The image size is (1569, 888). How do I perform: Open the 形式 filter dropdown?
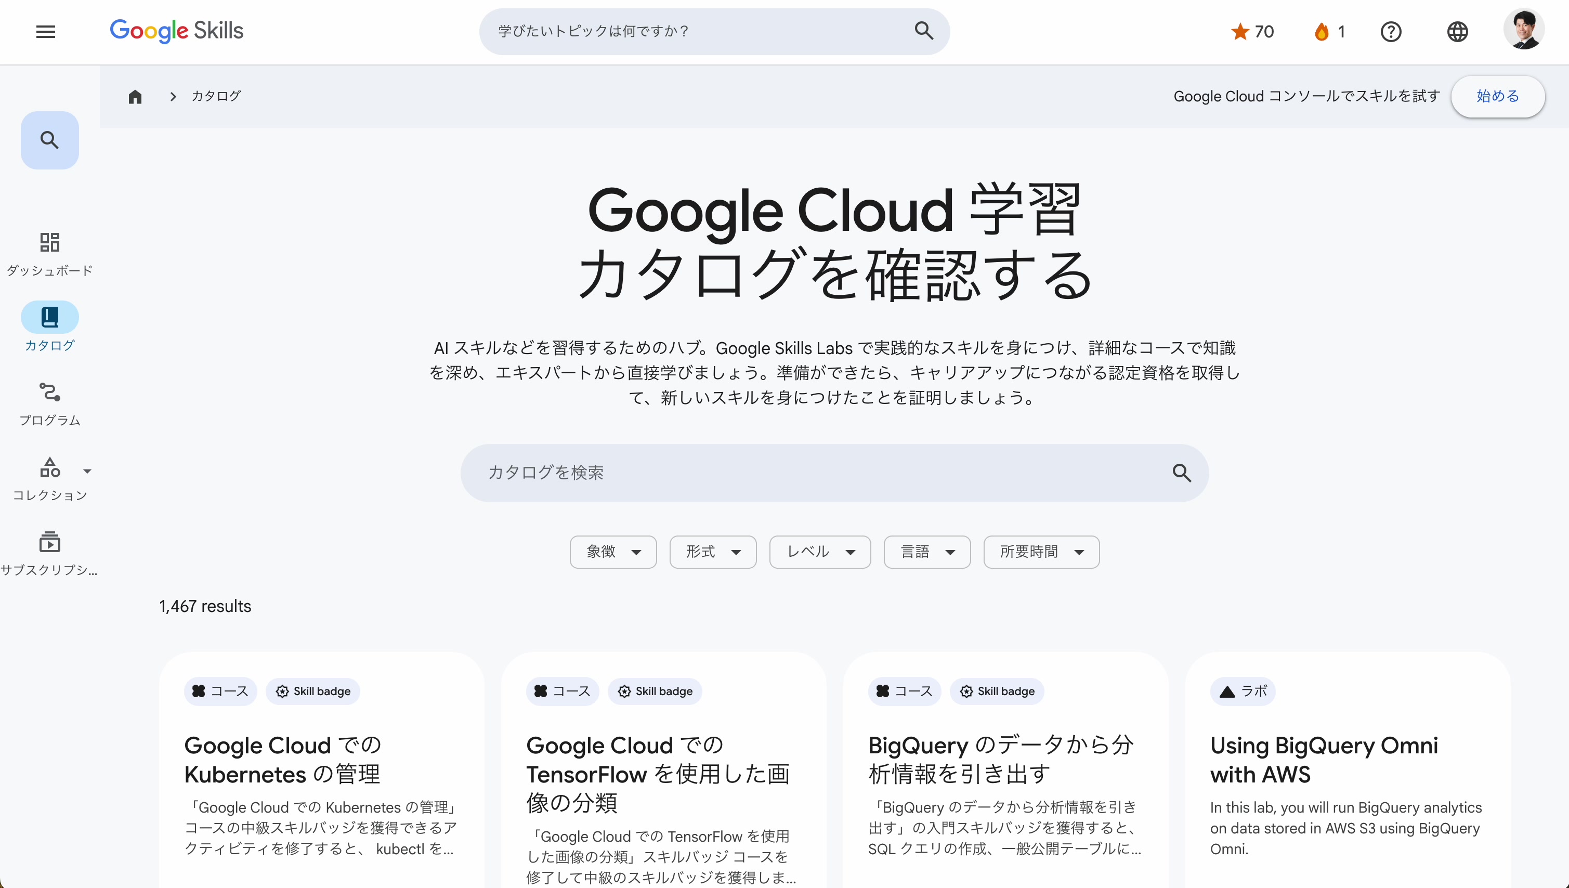[712, 551]
